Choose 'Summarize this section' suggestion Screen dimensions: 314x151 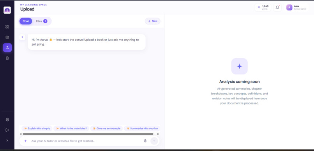(x=142, y=128)
